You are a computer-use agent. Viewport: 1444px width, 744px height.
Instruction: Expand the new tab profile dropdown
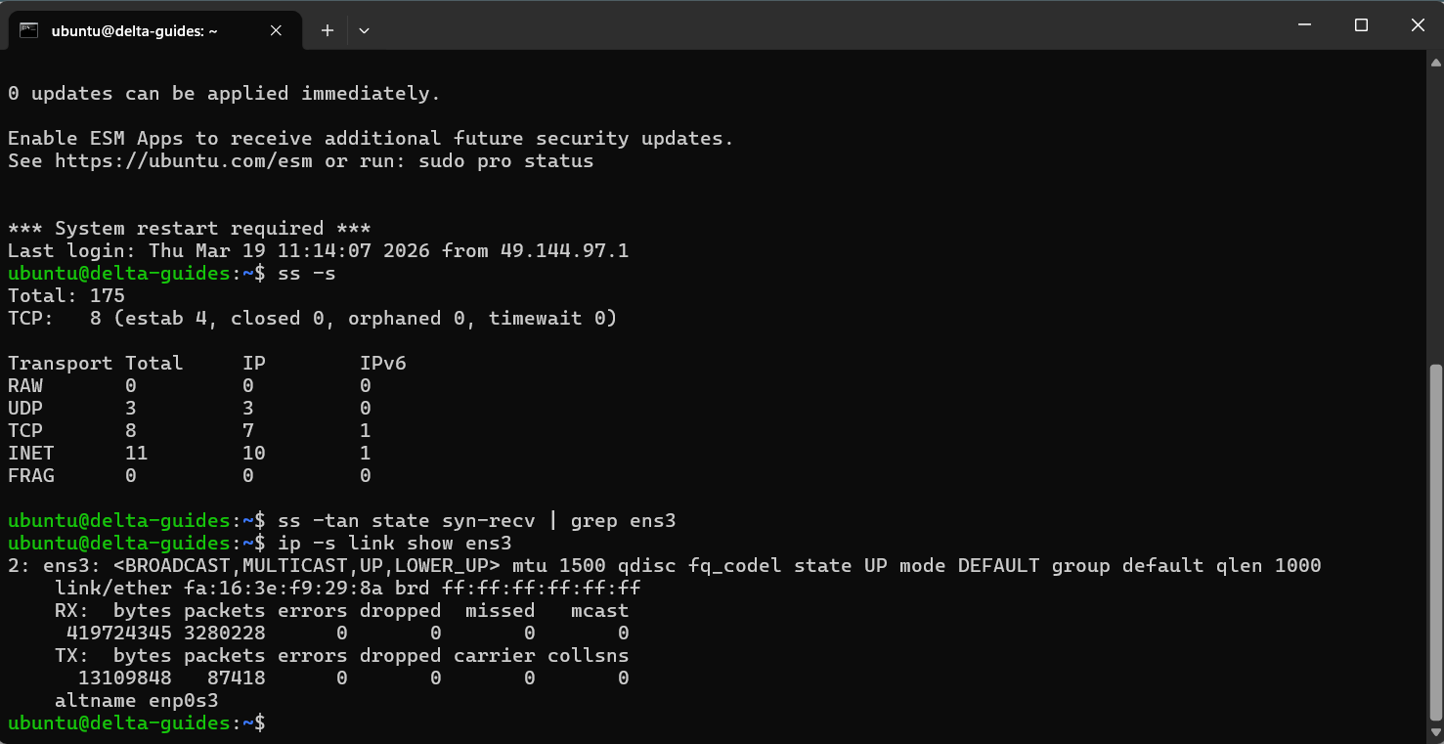tap(364, 30)
